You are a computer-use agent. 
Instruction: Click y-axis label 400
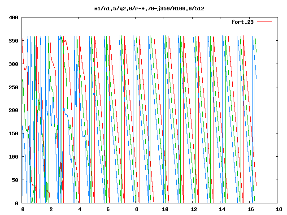point(13,18)
